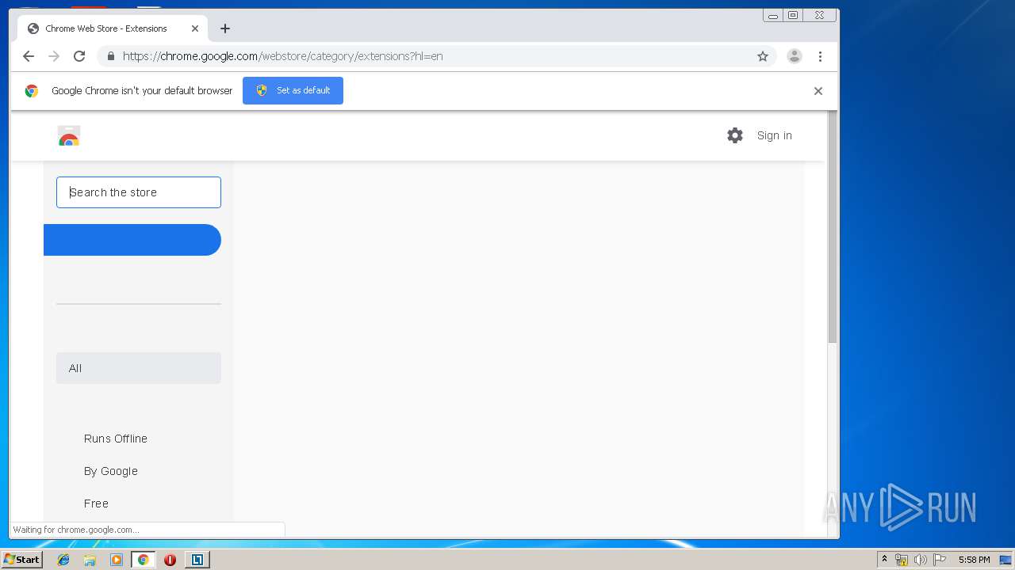
Task: Open the Chrome three-dot menu
Action: (820, 56)
